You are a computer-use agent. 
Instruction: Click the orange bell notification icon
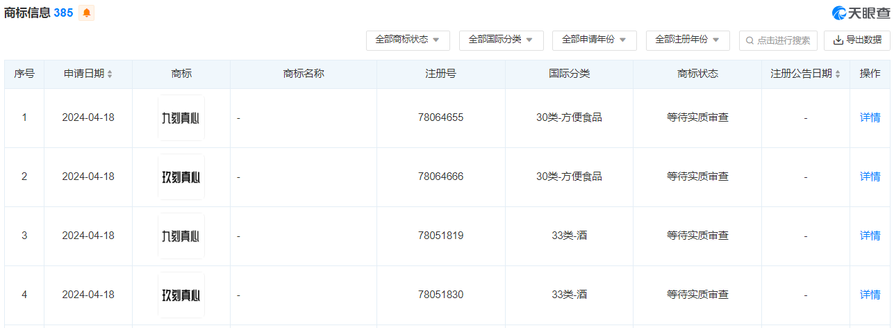[x=87, y=13]
